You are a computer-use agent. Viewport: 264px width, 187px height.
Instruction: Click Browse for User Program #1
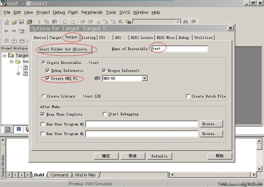[211, 124]
